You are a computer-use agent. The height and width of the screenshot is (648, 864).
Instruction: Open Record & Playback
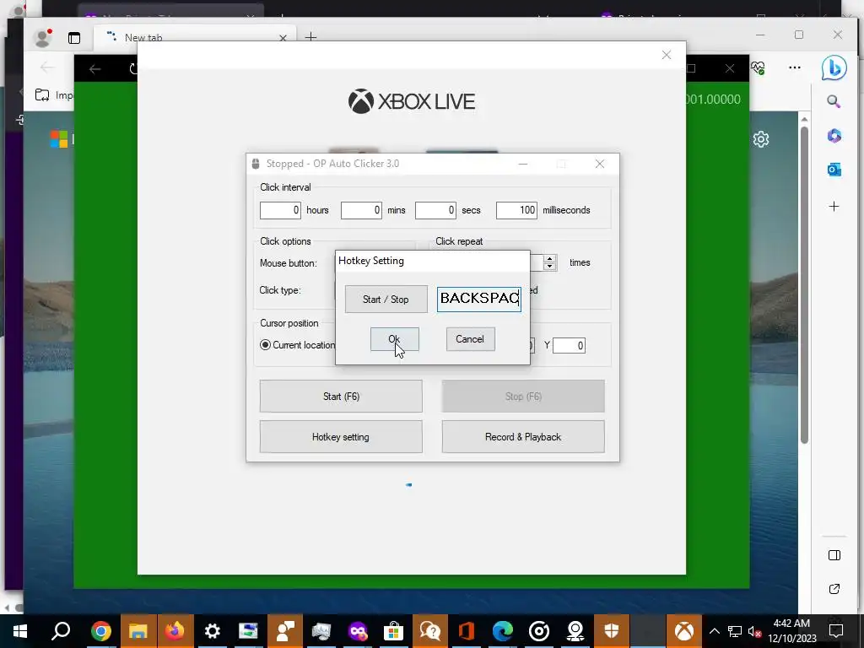(523, 437)
